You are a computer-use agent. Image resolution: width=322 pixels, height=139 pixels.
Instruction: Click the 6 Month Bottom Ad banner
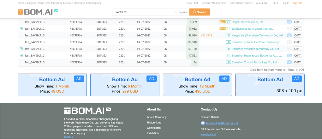point(125,85)
